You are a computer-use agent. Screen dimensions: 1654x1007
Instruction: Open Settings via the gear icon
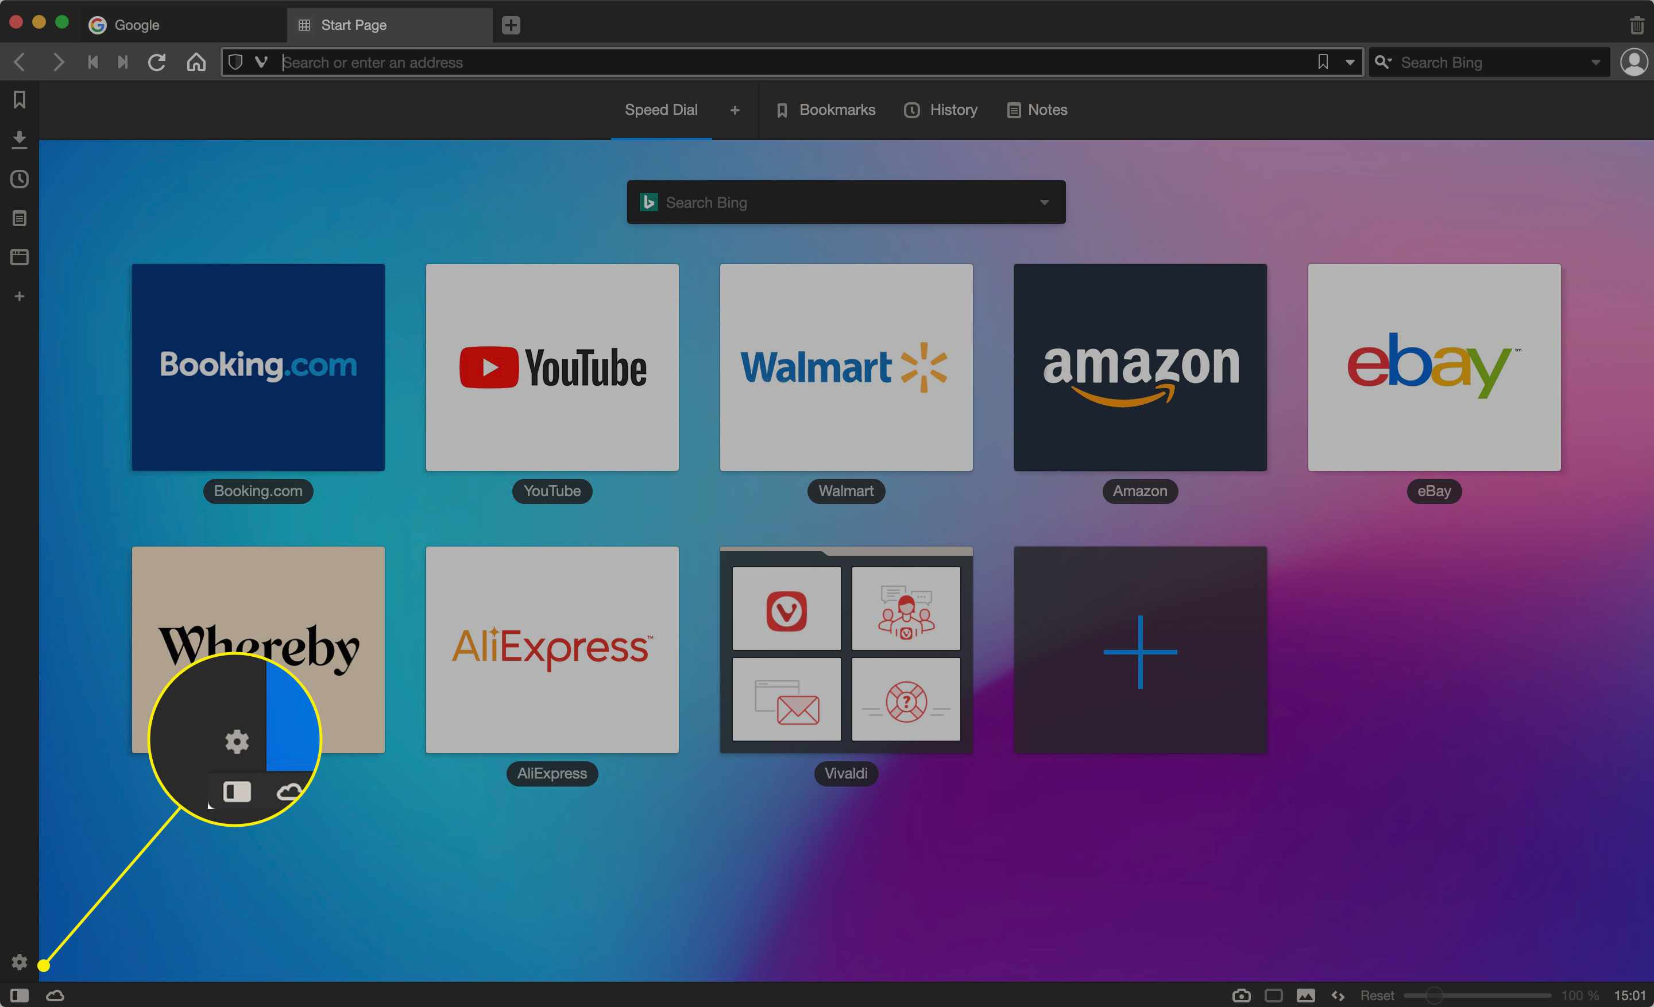[x=20, y=962]
